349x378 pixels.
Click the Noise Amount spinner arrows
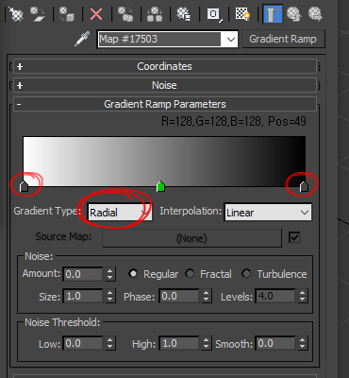pyautogui.click(x=109, y=274)
